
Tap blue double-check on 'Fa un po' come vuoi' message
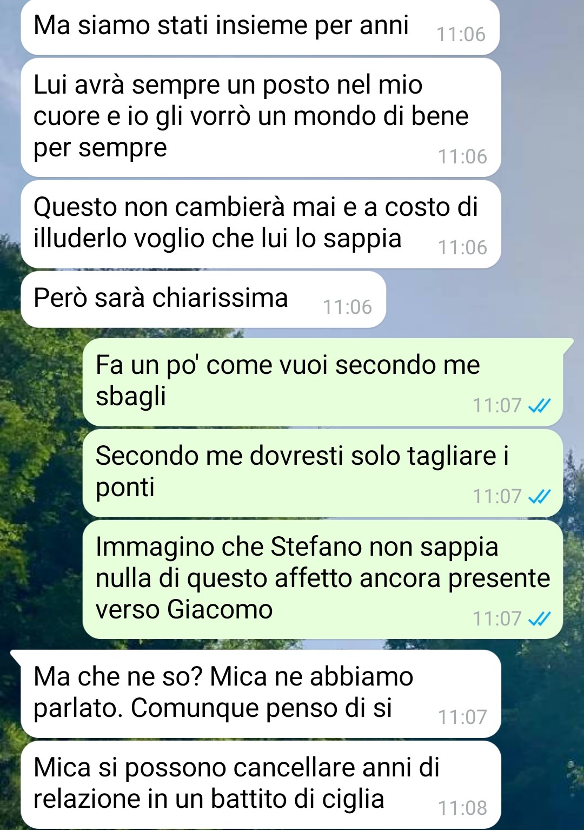click(x=539, y=405)
